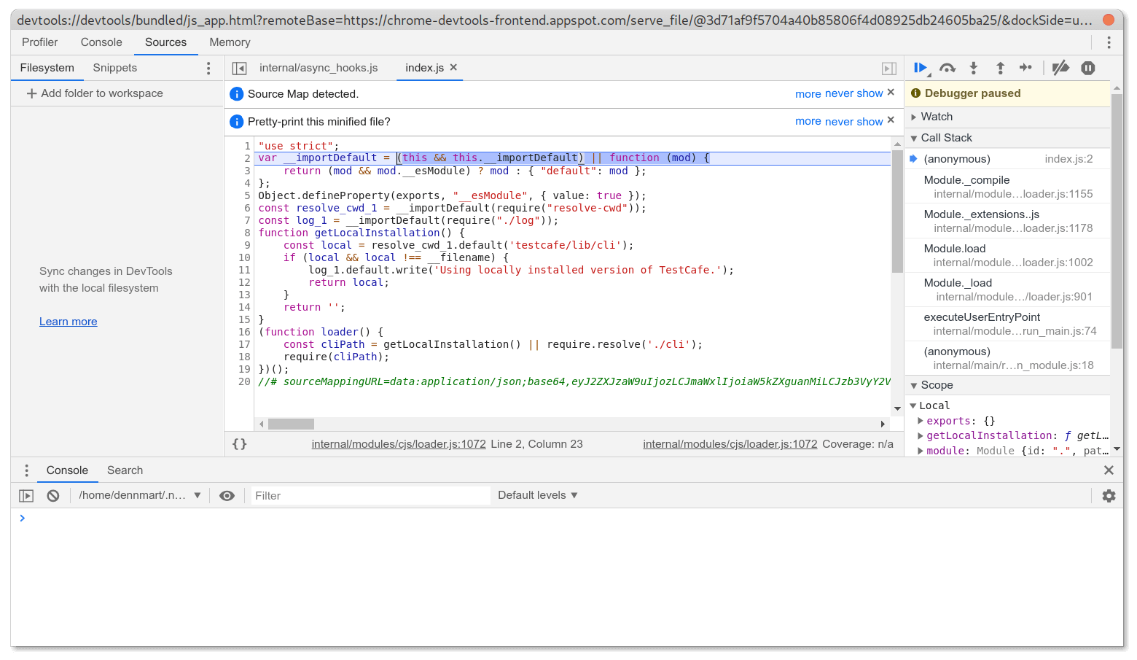Deactivate all breakpoints
1137x660 pixels.
pyautogui.click(x=1060, y=68)
